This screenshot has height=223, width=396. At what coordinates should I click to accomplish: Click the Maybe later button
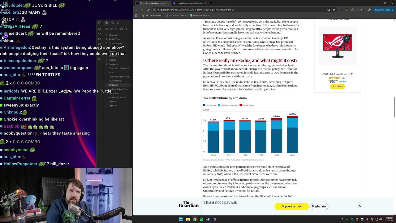319,206
